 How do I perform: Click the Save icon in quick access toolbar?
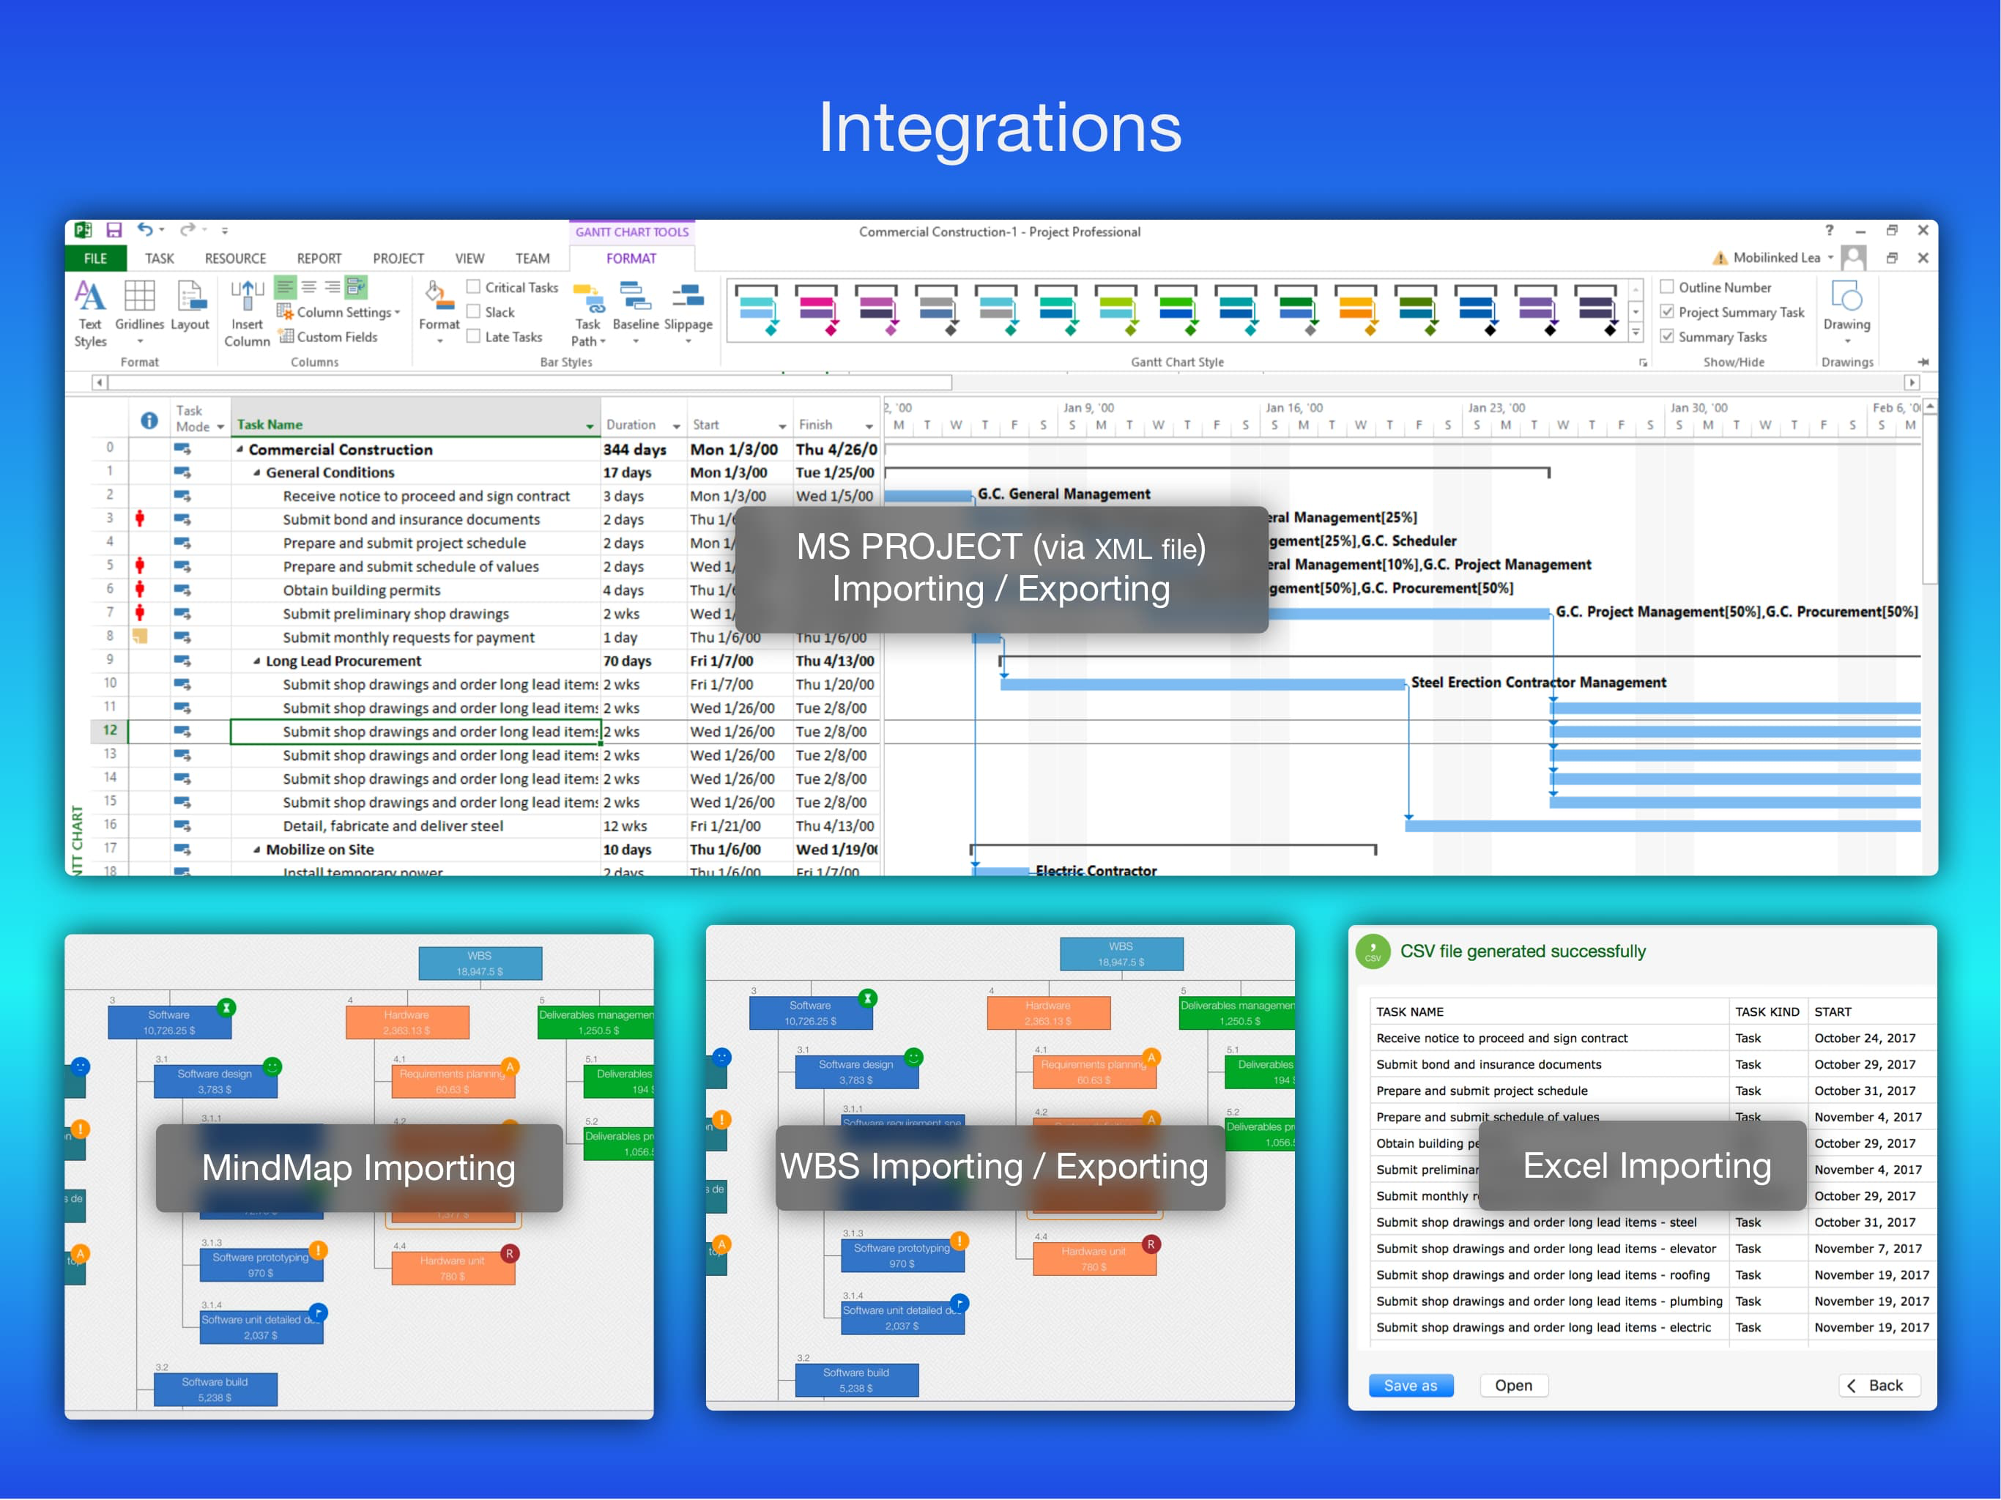(x=114, y=231)
